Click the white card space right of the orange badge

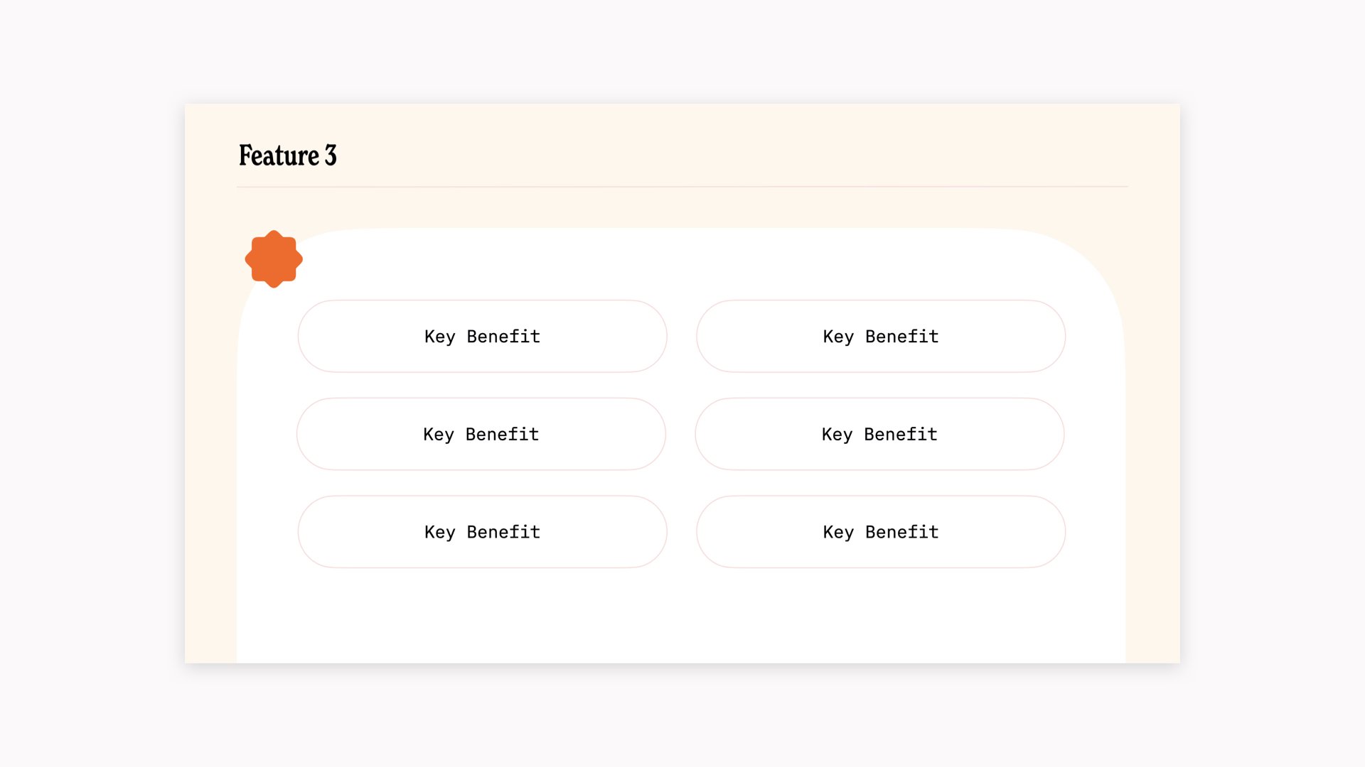click(640, 261)
